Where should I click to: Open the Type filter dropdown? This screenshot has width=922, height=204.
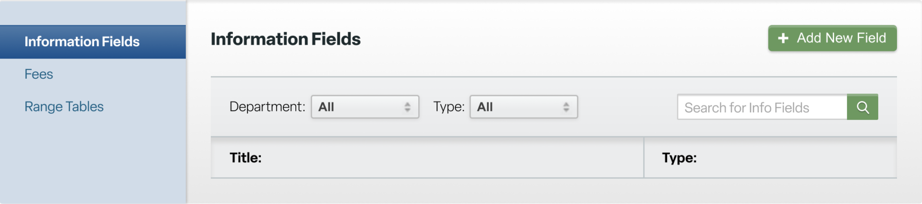pos(523,107)
